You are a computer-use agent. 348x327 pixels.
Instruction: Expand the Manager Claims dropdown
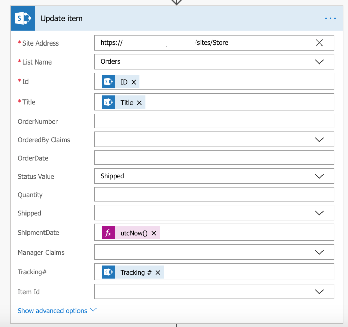[x=319, y=252]
